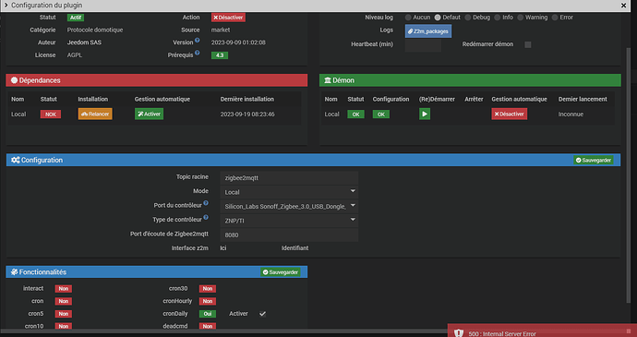
Task: Click the demon Statut OK badge
Action: 355,114
